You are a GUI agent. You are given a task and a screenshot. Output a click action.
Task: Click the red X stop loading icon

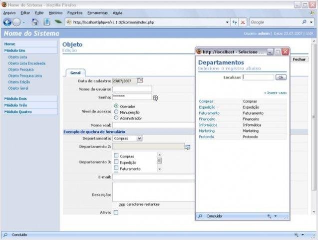243,22
